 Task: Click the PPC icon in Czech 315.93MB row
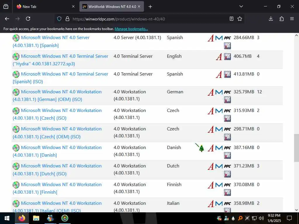click(x=227, y=111)
